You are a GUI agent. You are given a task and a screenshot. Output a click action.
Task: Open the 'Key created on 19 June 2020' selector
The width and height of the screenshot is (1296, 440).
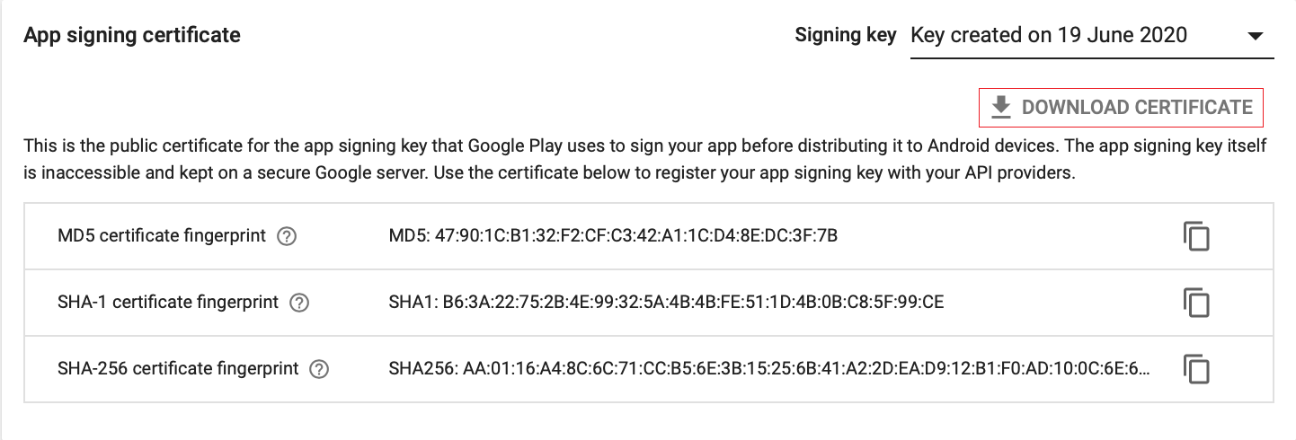tap(1092, 36)
